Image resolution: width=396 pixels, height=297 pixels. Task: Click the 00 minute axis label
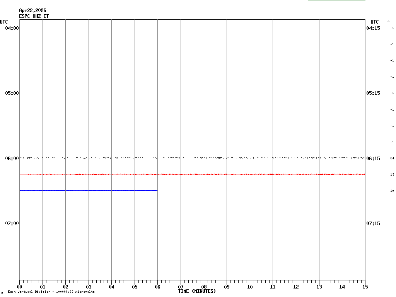click(19, 287)
